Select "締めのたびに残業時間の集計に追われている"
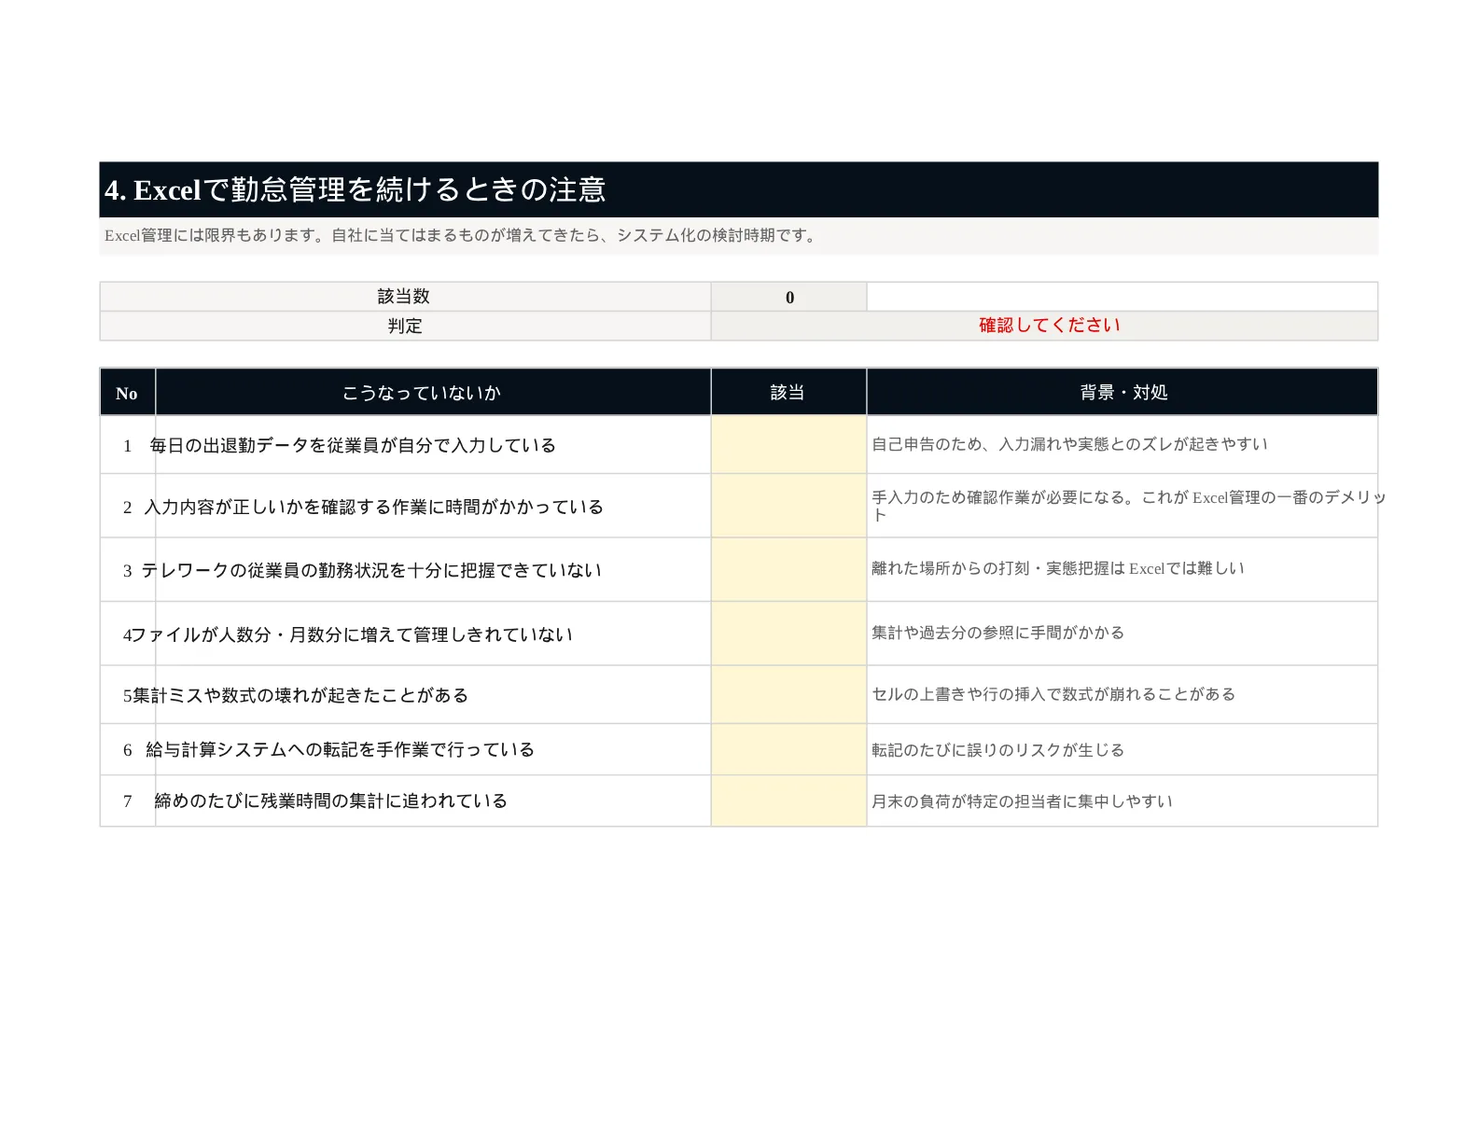Screen dimensions: 1478x1142 330,801
